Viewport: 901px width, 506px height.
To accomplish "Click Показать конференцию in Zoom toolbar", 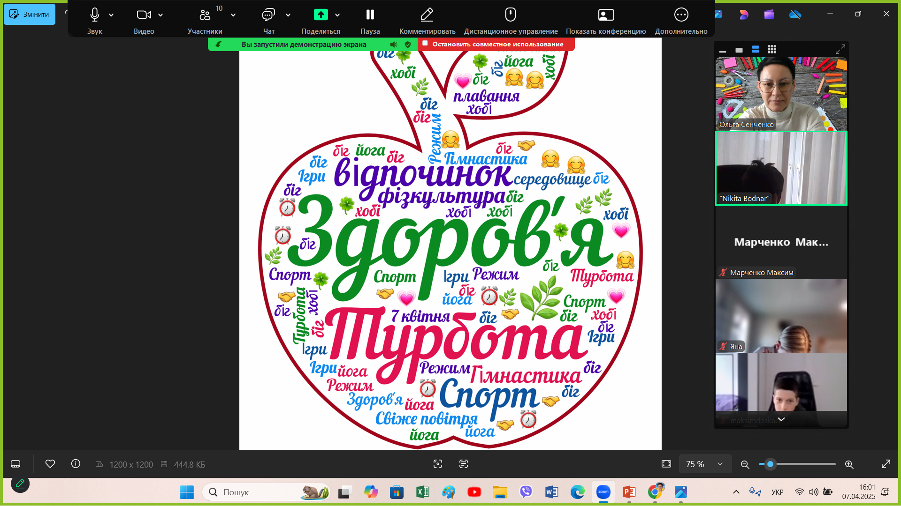I will point(605,20).
